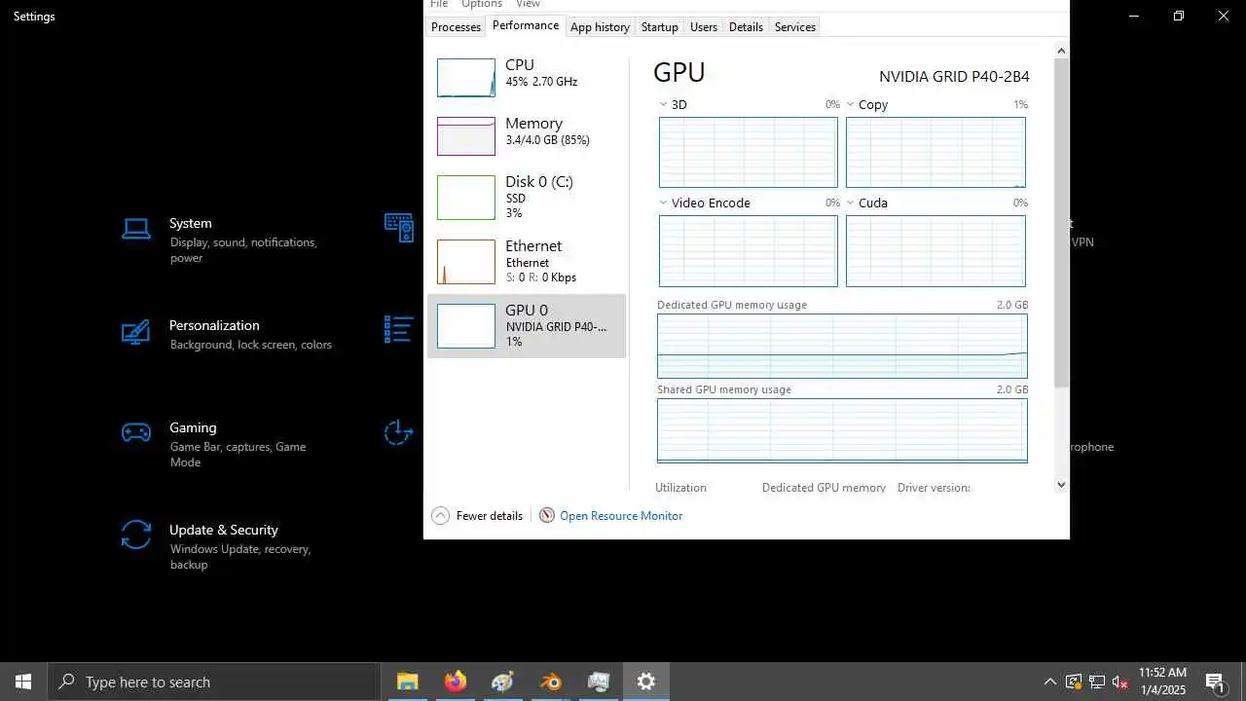Image resolution: width=1246 pixels, height=701 pixels.
Task: Show hidden system tray icons
Action: click(x=1049, y=682)
